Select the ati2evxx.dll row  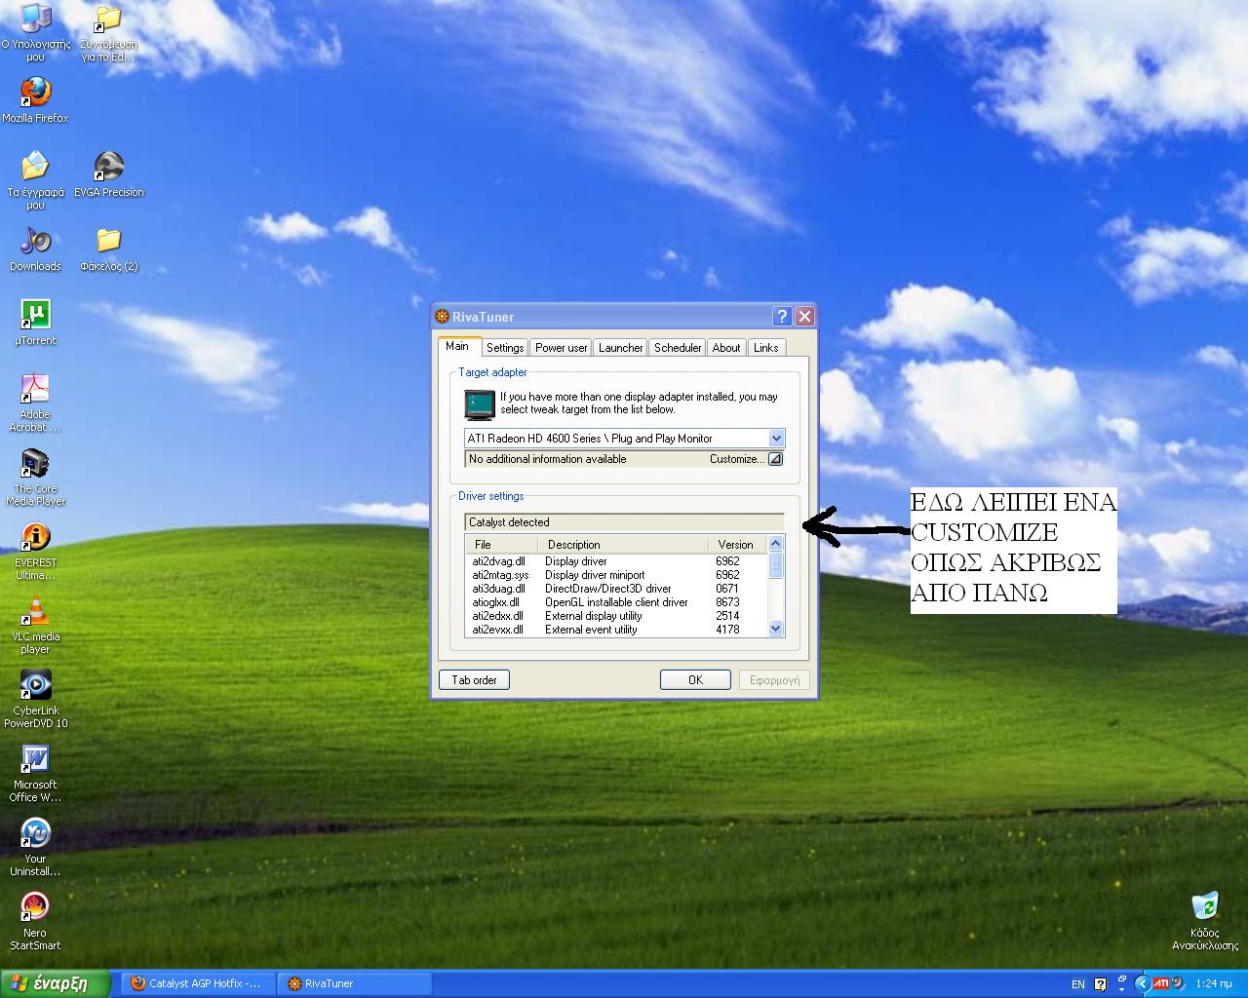point(617,630)
